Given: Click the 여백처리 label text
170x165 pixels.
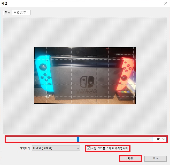Looking at the screenshot, I should tap(25, 148).
